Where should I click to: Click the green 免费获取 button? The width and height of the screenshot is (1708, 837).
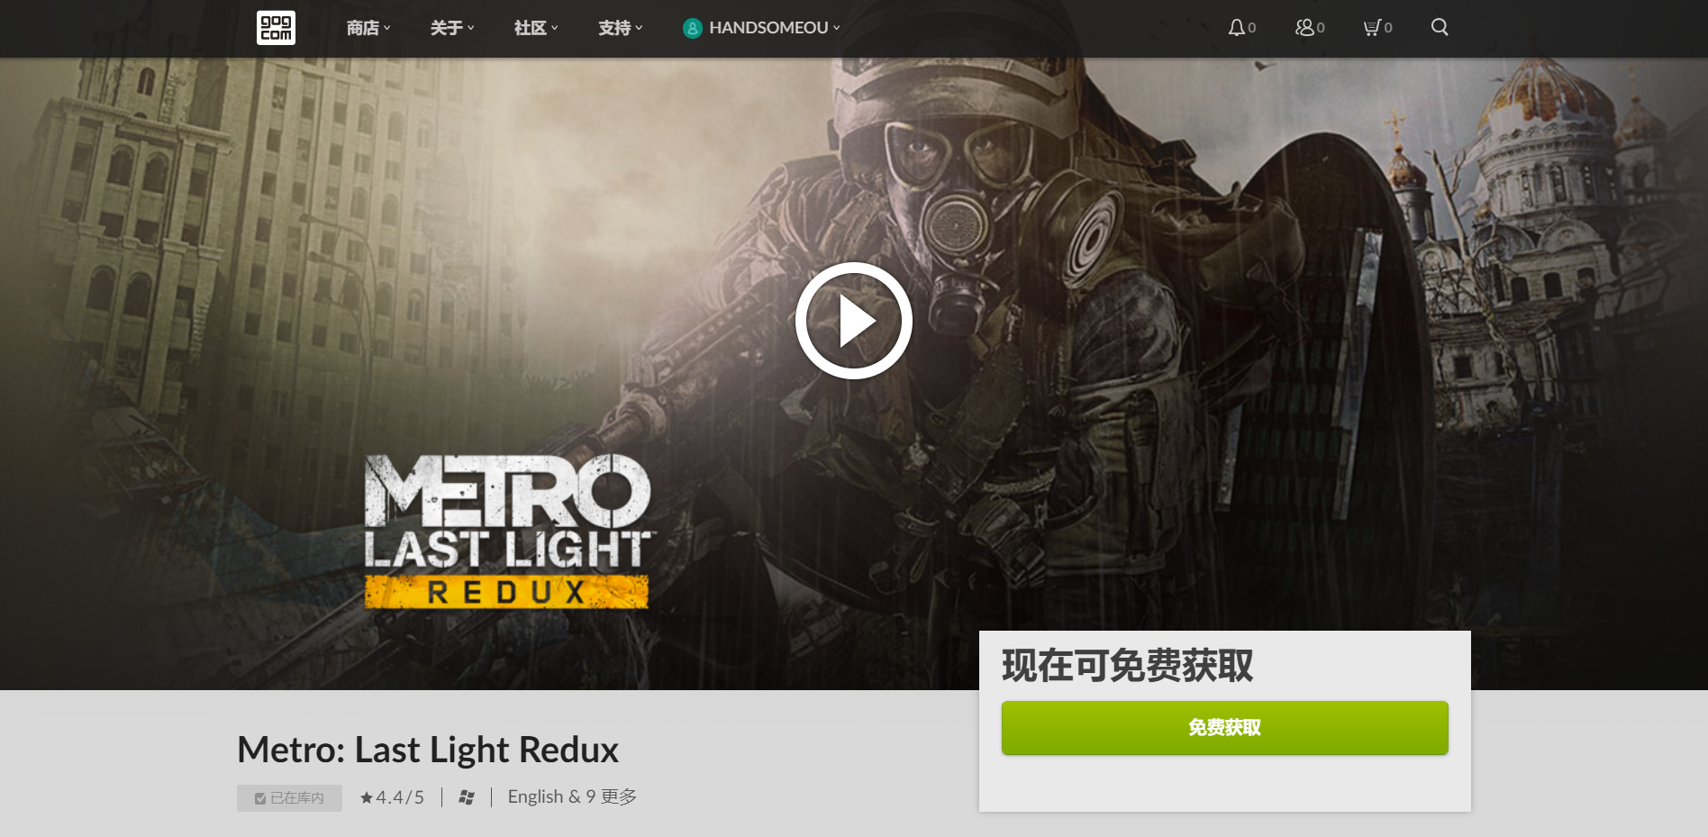pyautogui.click(x=1224, y=728)
